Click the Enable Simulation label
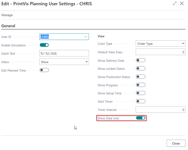188x150 pixels. tap(14, 45)
